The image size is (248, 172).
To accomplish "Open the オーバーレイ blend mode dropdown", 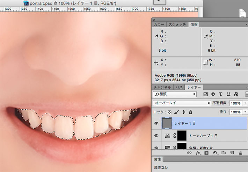I will [x=182, y=103].
